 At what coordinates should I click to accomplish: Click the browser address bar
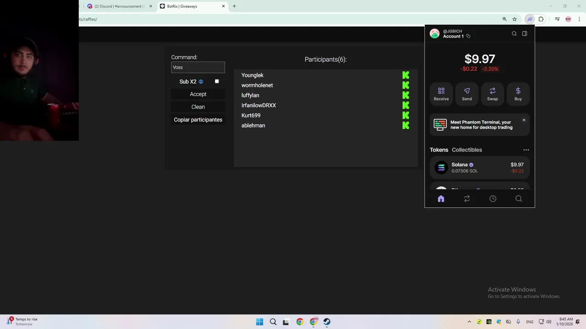tap(288, 19)
